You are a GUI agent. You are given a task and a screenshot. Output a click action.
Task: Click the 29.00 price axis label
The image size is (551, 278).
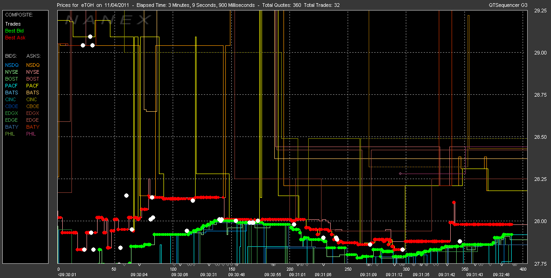pos(540,53)
